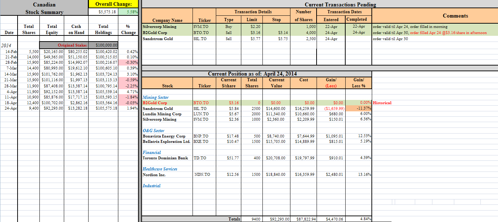Screen dimensions: 498x222
Task: Select the $100,000.00 original stake value
Action: pos(103,45)
